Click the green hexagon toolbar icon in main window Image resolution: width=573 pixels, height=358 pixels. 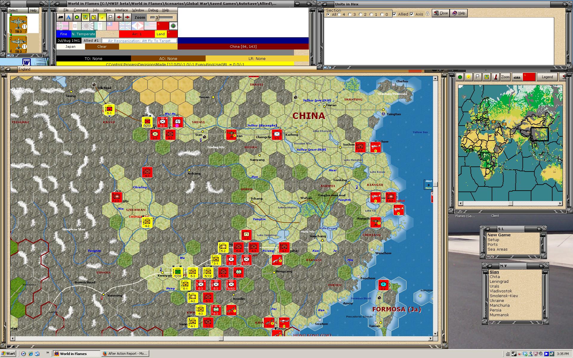pos(77,17)
